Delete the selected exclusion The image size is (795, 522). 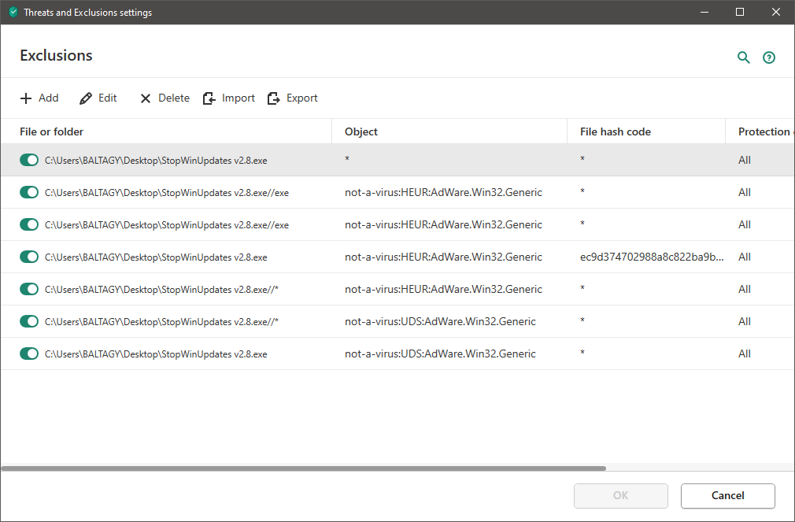click(165, 98)
